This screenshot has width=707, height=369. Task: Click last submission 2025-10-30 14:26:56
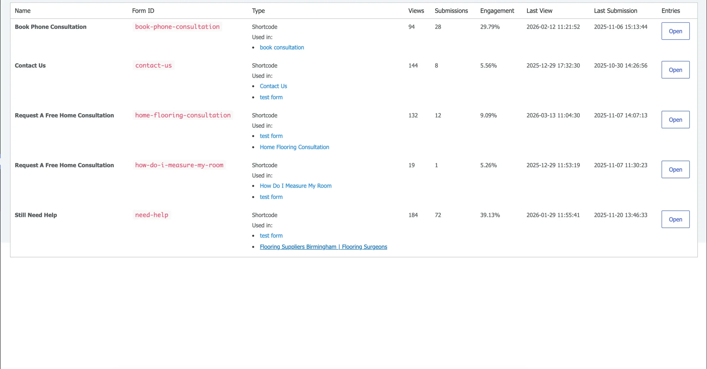pyautogui.click(x=621, y=66)
